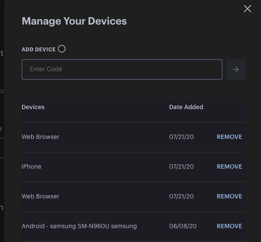
Task: Click the Date Added column header
Action: (x=186, y=107)
